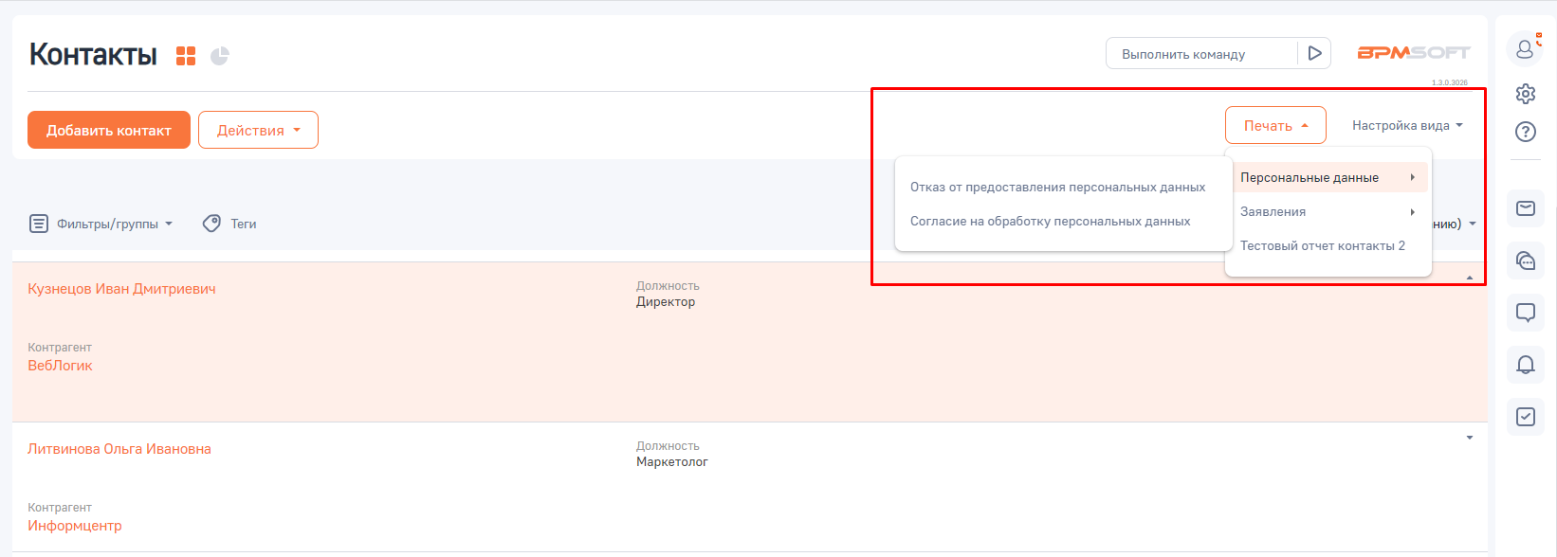The height and width of the screenshot is (557, 1557).
Task: Click the Теги tag icon
Action: pos(211,224)
